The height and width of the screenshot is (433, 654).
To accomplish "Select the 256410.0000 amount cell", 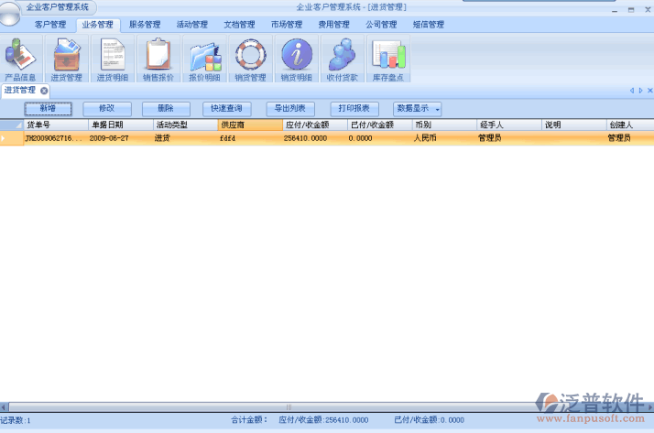I will 315,138.
